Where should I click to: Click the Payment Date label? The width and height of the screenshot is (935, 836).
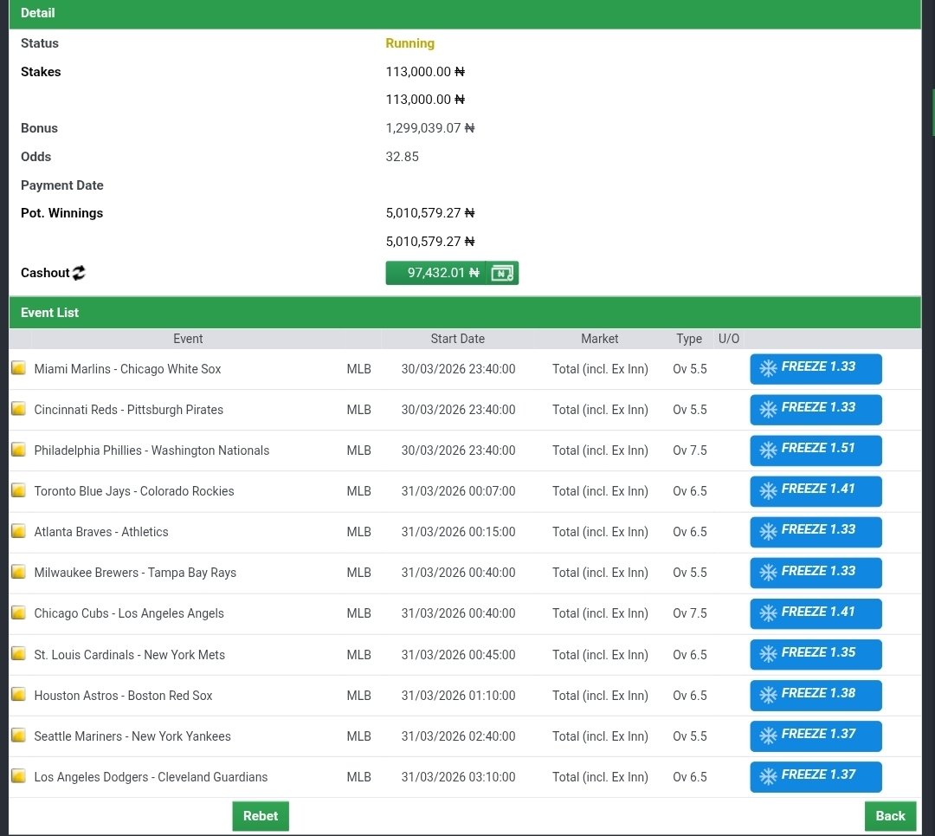coord(62,185)
